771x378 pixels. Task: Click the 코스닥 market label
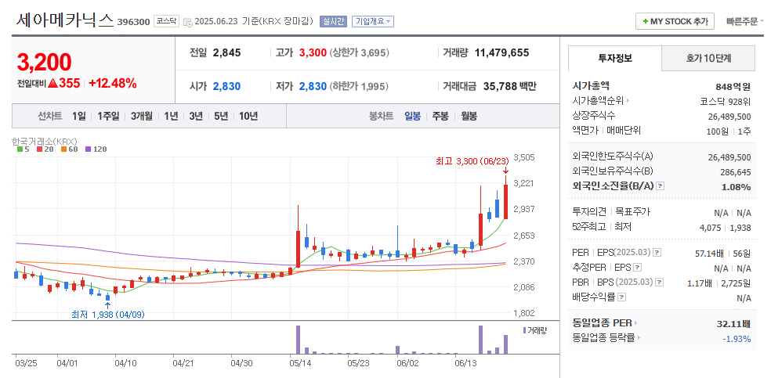pos(166,22)
